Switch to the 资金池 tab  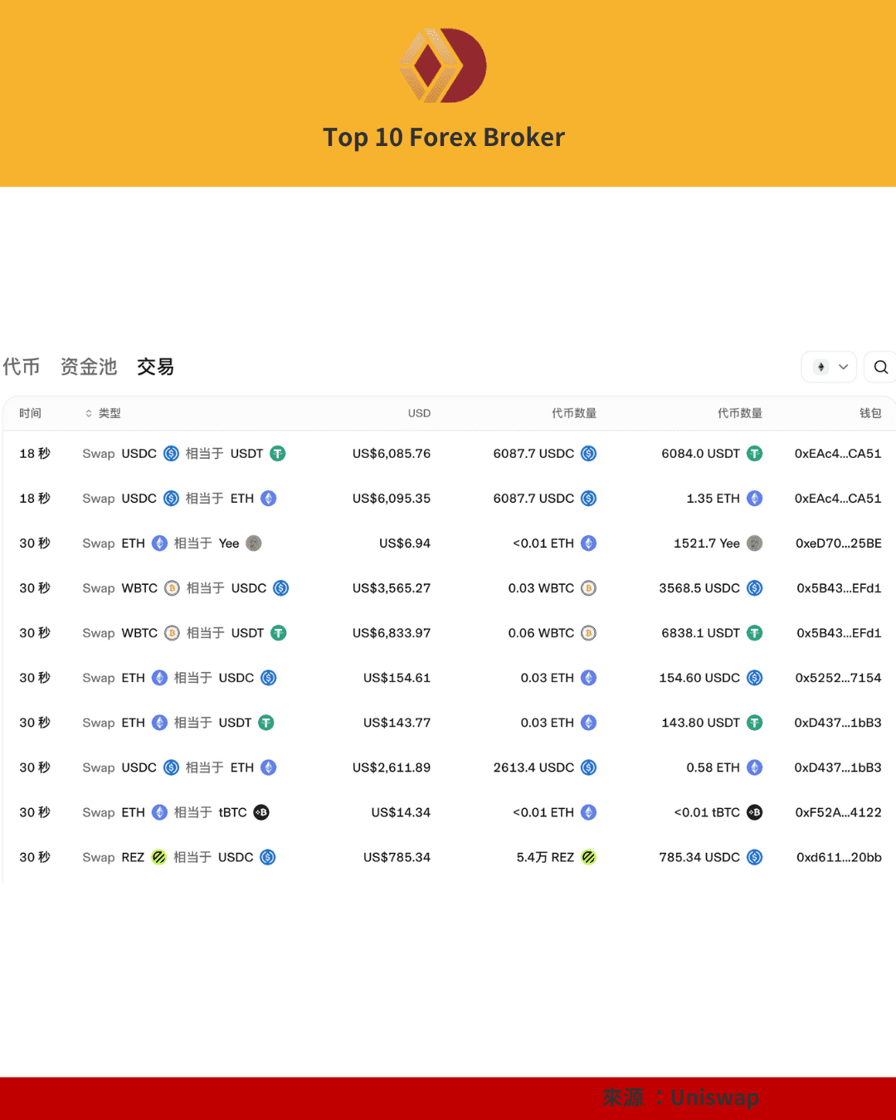click(87, 367)
